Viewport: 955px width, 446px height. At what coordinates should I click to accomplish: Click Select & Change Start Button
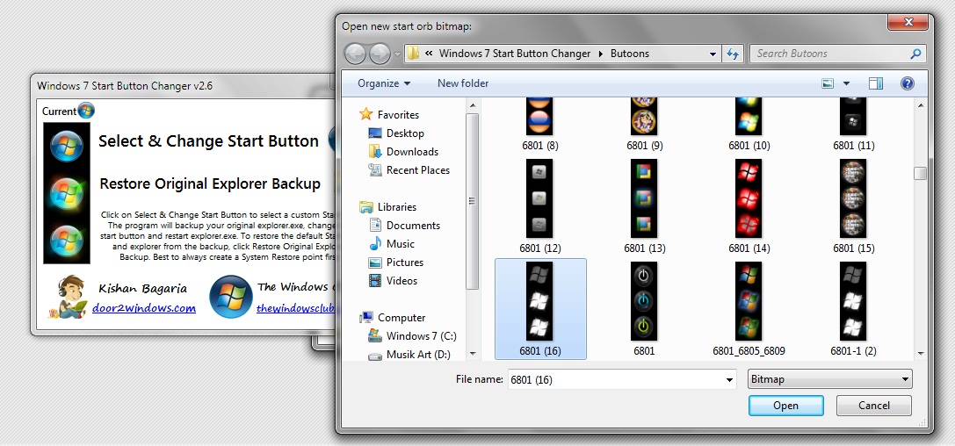(x=208, y=141)
